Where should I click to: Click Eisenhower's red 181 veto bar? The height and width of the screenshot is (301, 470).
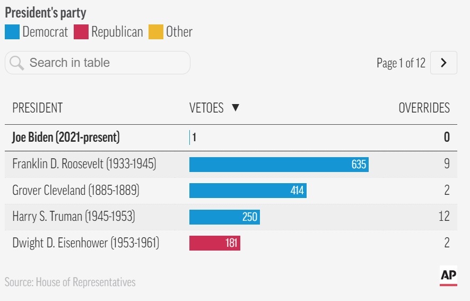tap(214, 243)
